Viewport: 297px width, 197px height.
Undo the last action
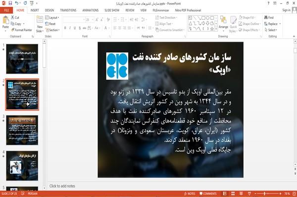tap(17, 3)
